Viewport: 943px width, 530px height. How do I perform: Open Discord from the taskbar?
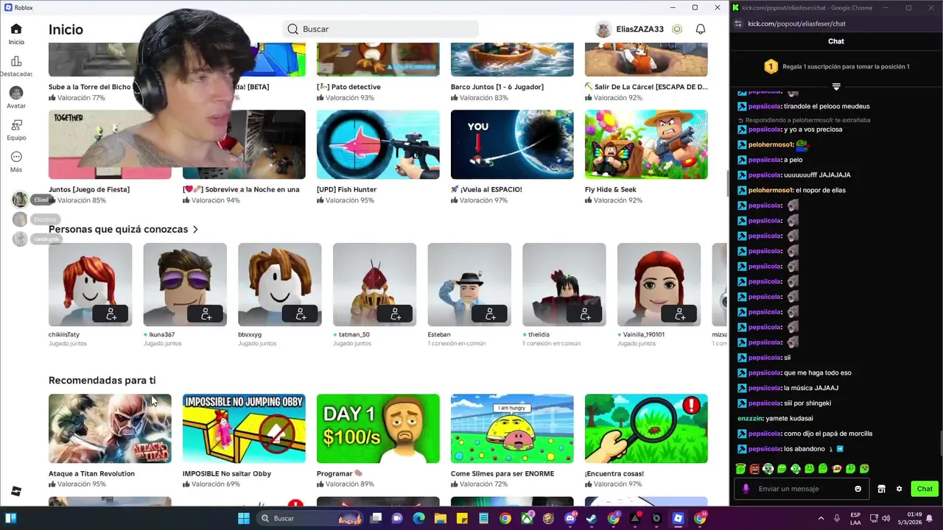(570, 518)
